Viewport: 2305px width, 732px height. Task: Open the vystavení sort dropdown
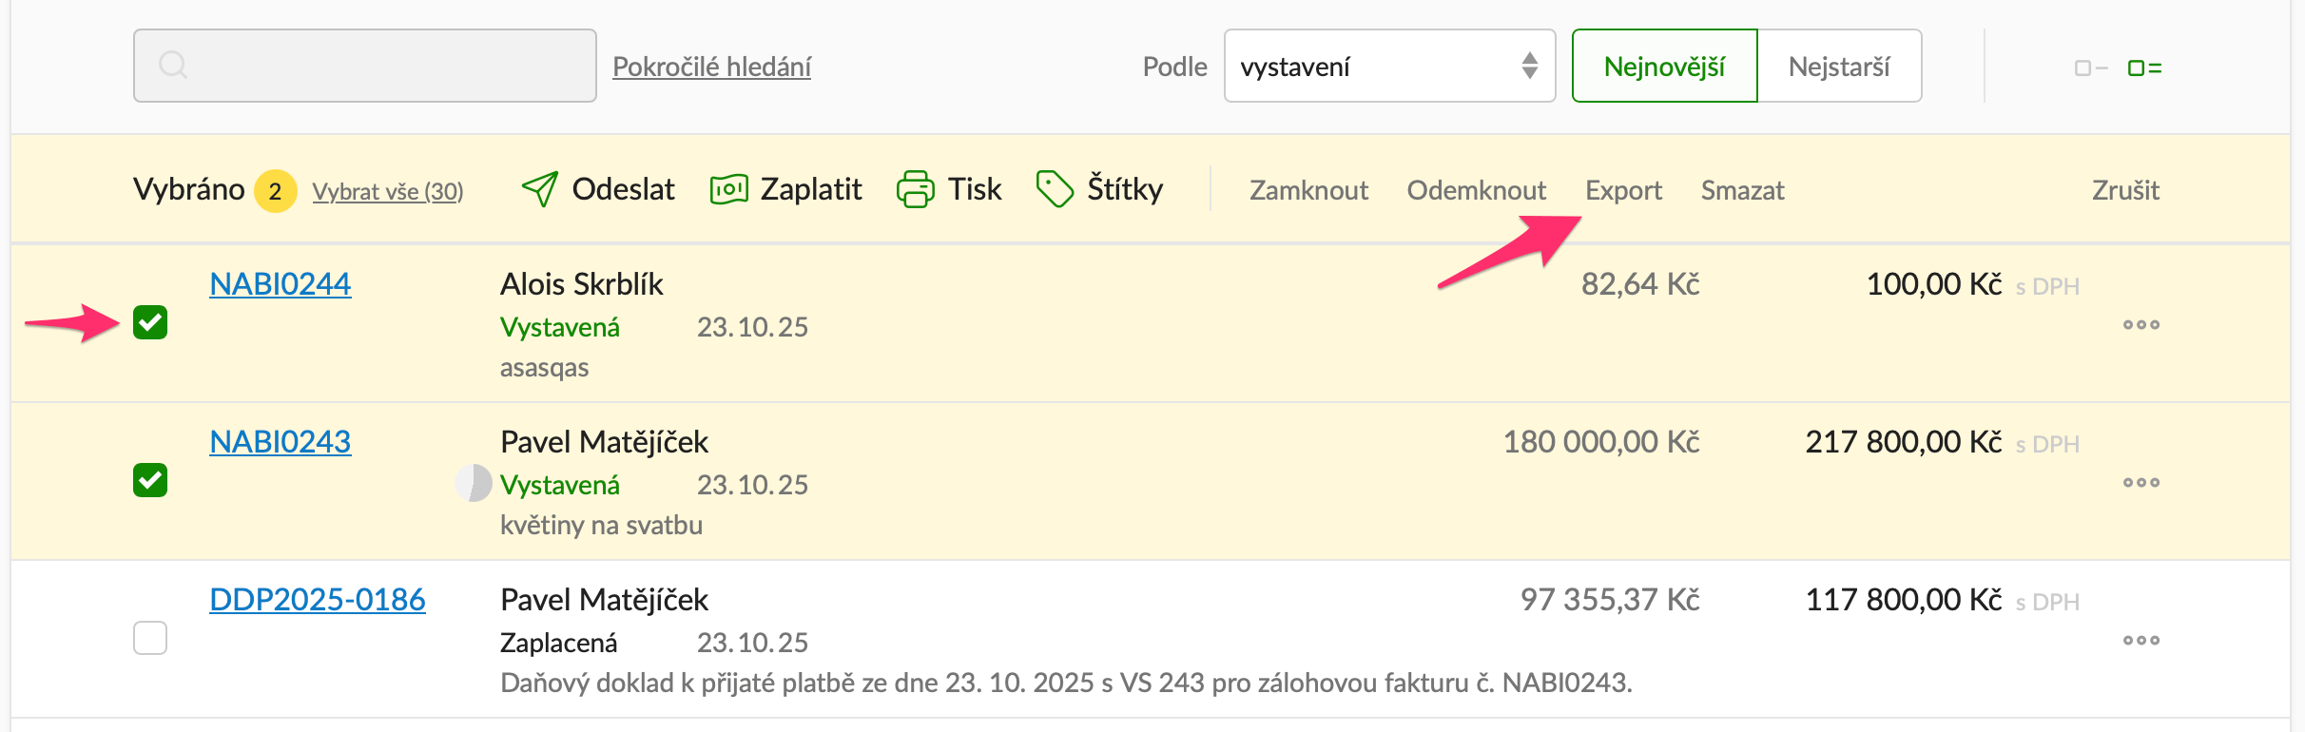click(x=1389, y=66)
